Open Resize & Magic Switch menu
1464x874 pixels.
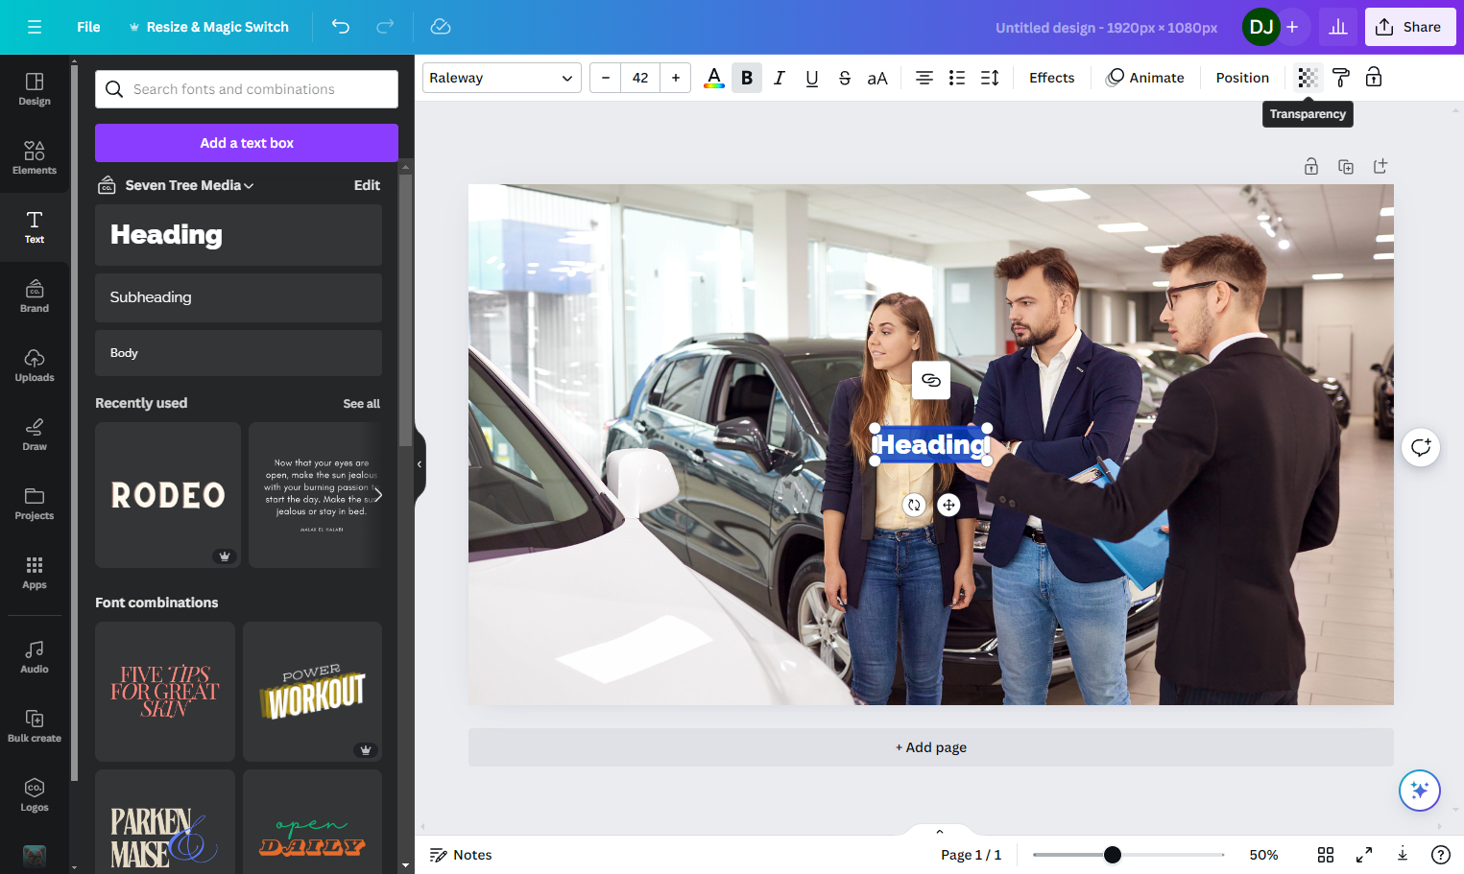208,27
